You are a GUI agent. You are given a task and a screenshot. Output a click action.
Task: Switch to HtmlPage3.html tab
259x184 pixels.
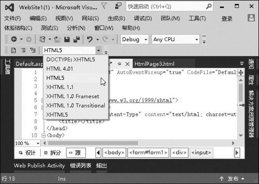[x=154, y=64]
